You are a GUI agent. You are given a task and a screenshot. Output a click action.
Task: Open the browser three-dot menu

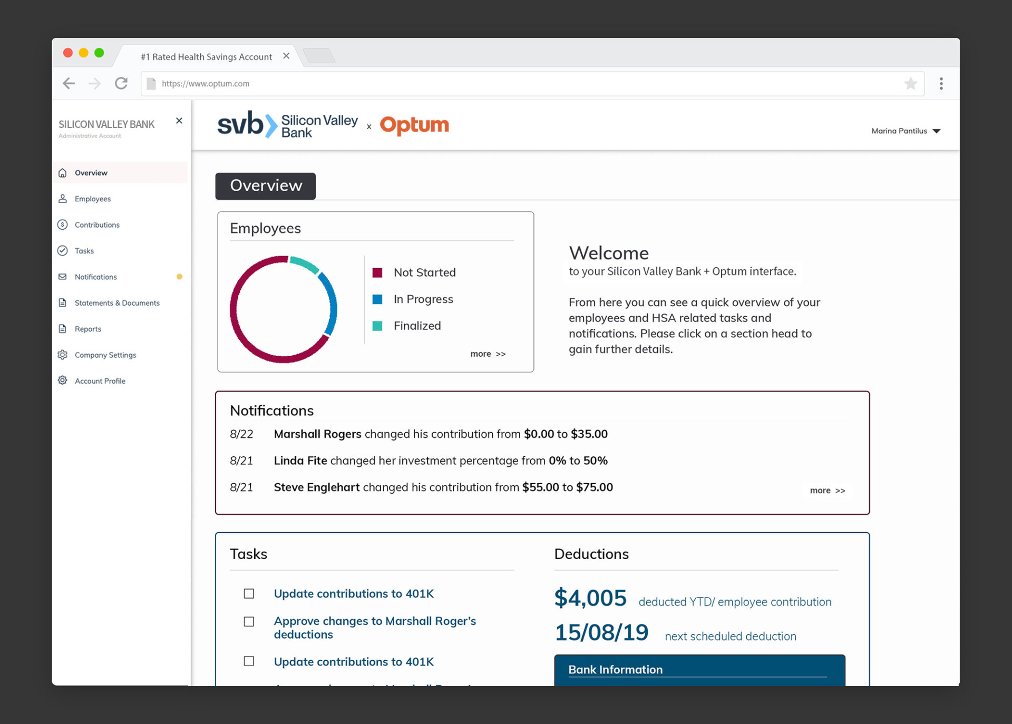click(x=941, y=83)
